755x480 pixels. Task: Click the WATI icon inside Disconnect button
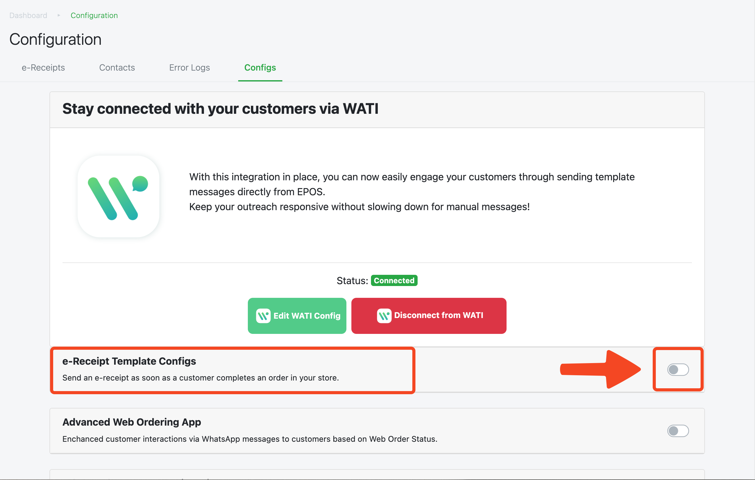[x=384, y=316]
